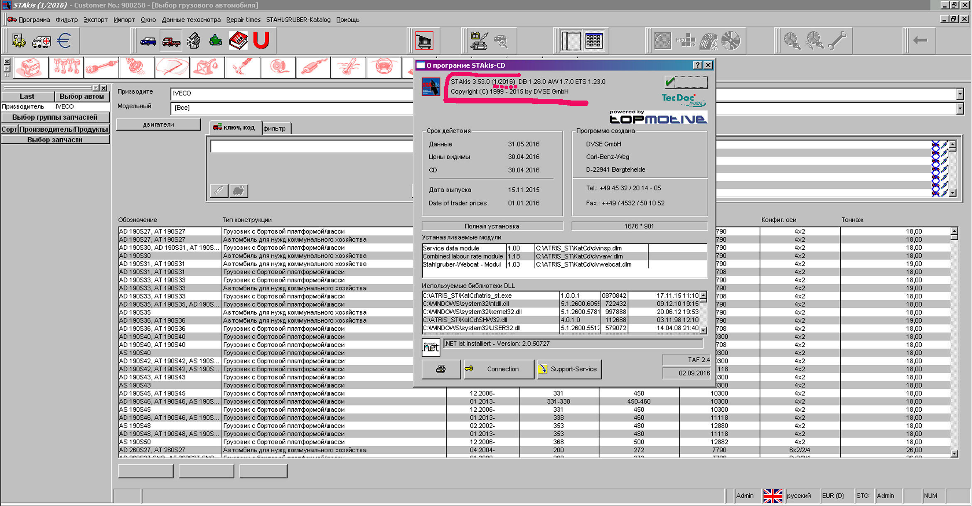The image size is (972, 506).
Task: Select the engine parts group icon
Action: [30, 67]
